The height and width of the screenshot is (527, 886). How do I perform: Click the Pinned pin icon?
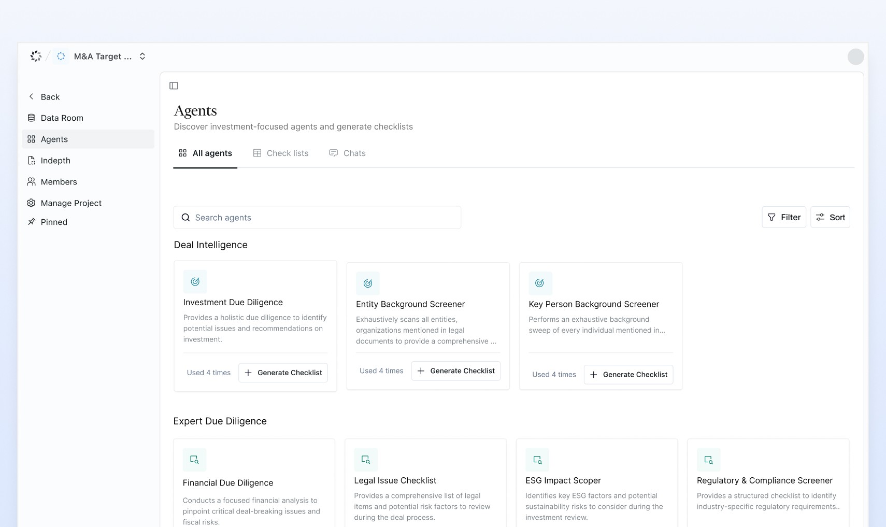(32, 222)
